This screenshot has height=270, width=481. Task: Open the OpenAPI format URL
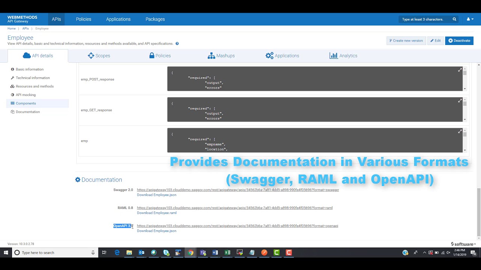[x=237, y=226]
